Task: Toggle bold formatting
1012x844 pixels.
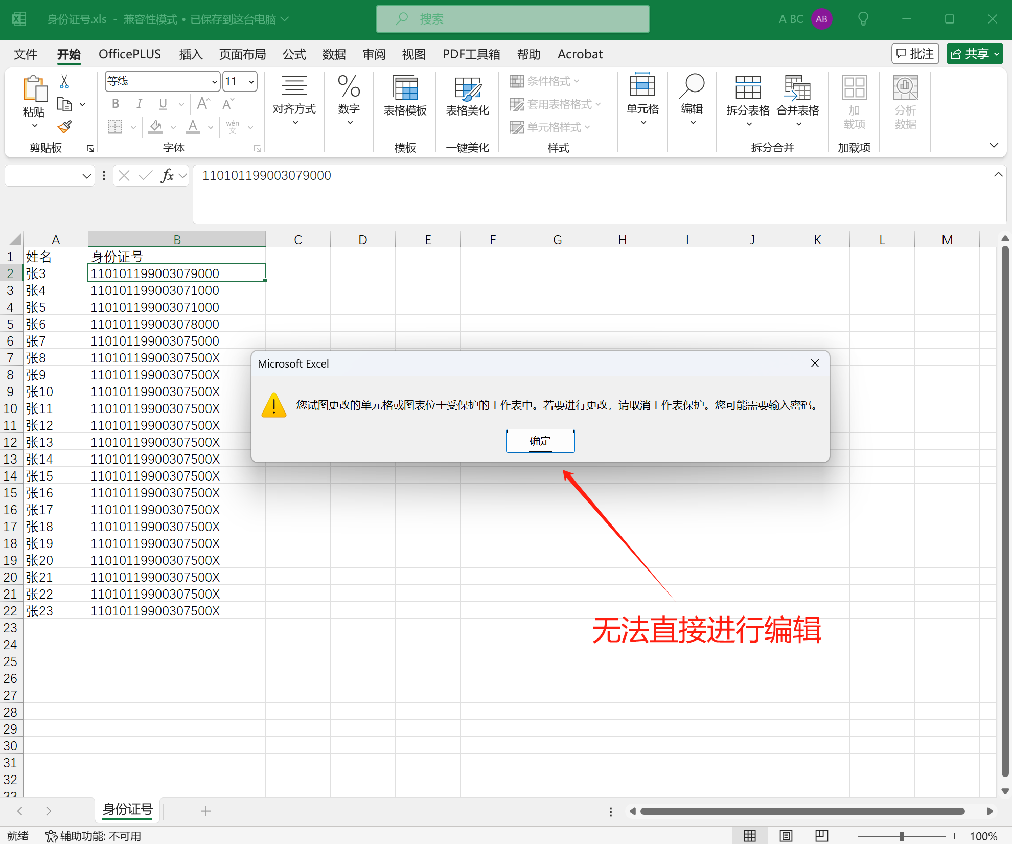Action: (114, 103)
